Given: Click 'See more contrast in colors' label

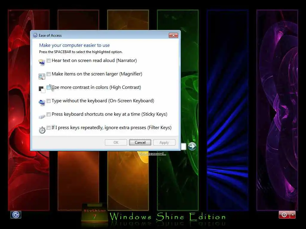Looking at the screenshot, I should pyautogui.click(x=96, y=87).
